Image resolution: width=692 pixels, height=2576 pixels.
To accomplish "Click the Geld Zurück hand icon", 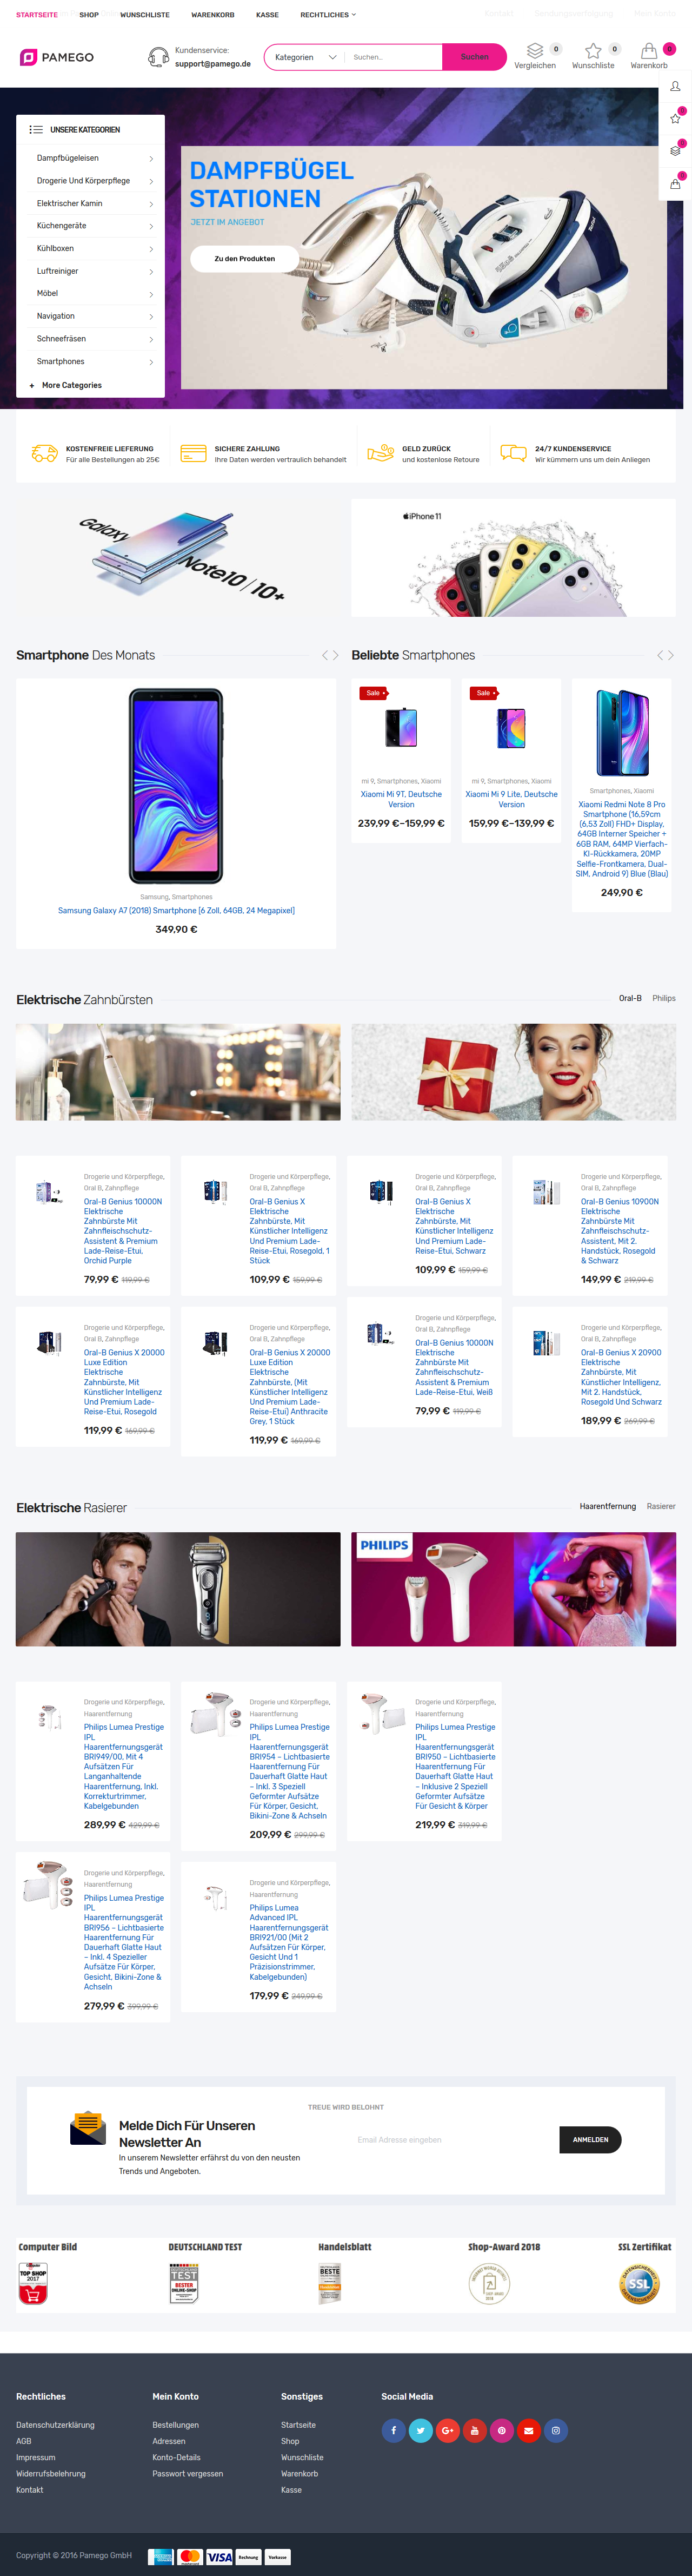I will tap(381, 453).
